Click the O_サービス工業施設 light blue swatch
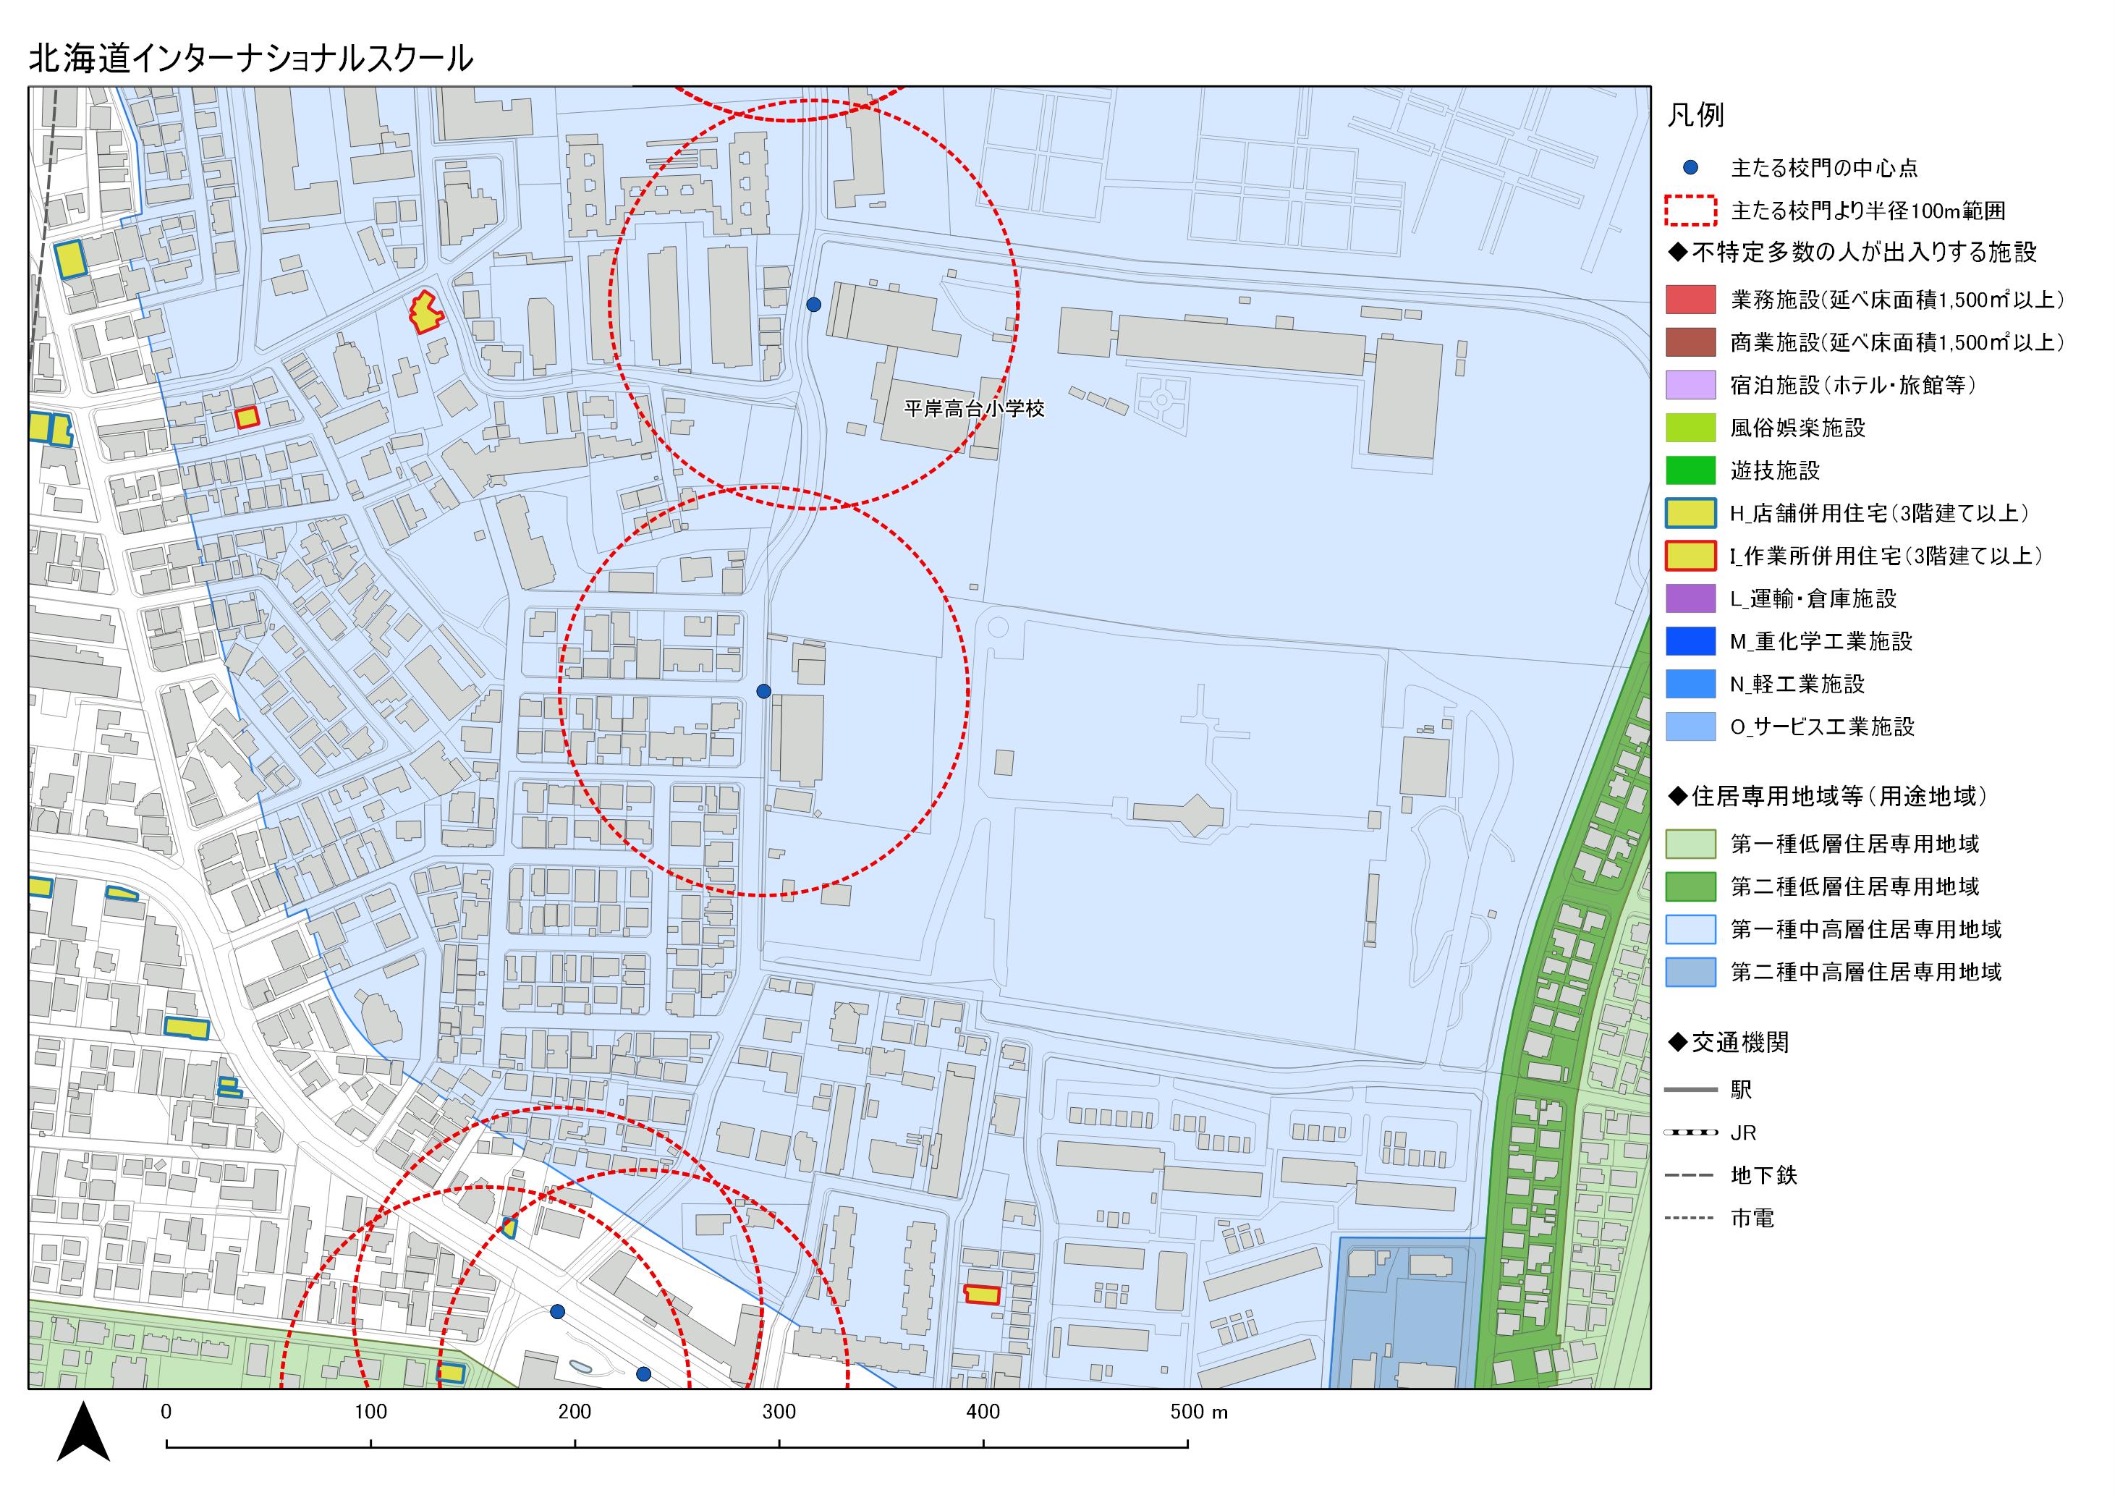2115x1495 pixels. [x=1690, y=726]
